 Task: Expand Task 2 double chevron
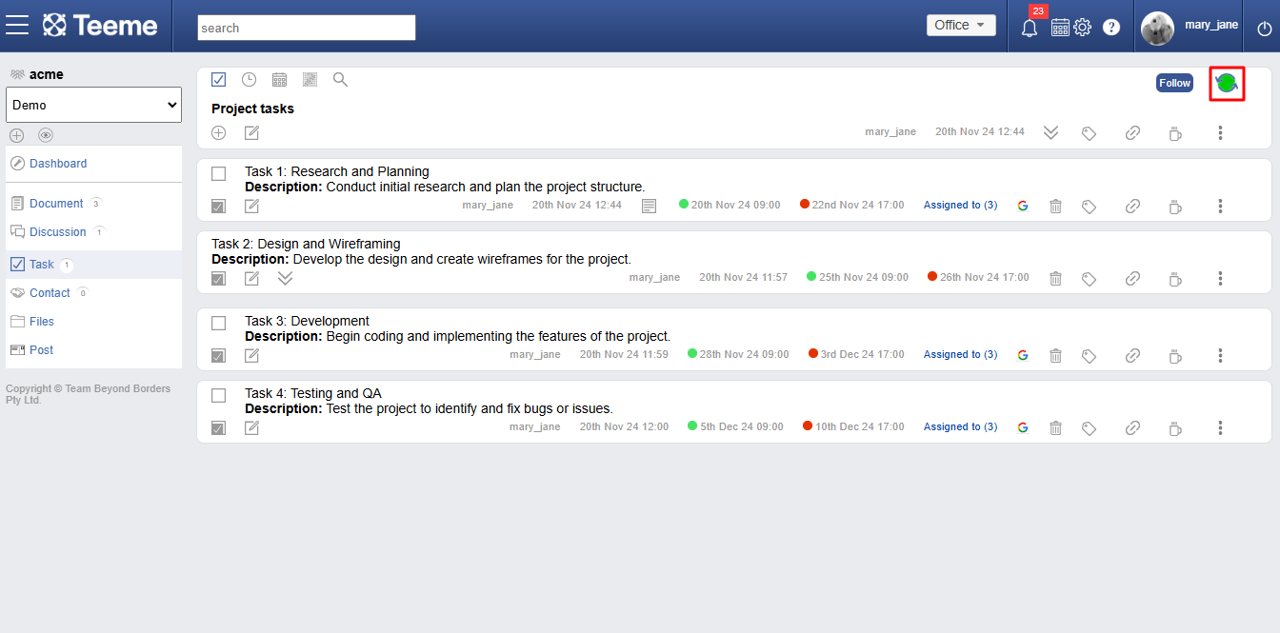click(285, 278)
